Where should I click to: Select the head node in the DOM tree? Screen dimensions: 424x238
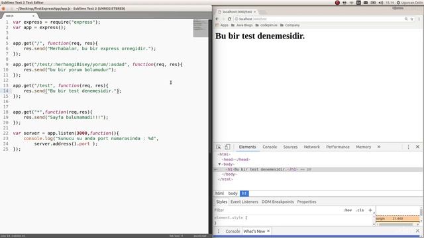click(x=236, y=159)
